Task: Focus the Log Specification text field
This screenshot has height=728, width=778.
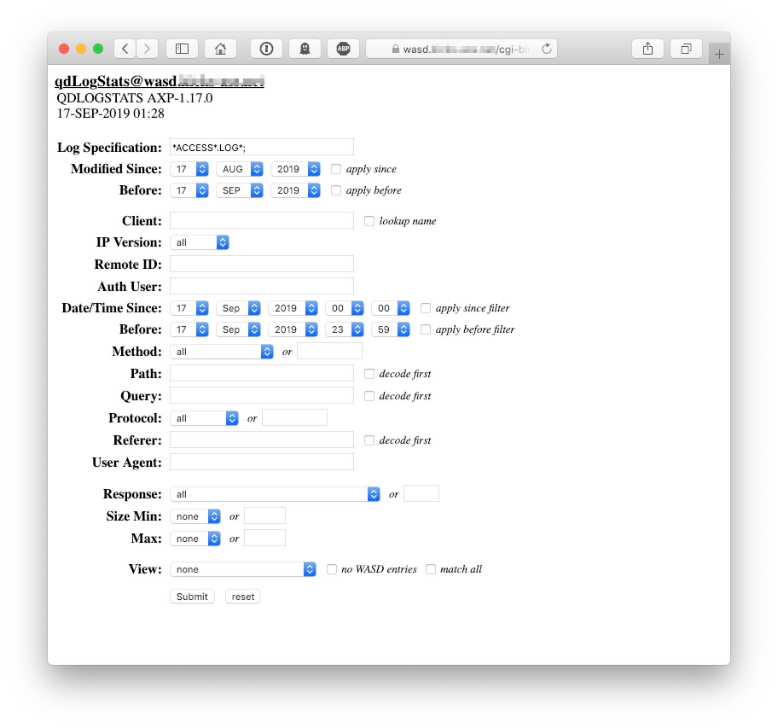Action: coord(261,147)
